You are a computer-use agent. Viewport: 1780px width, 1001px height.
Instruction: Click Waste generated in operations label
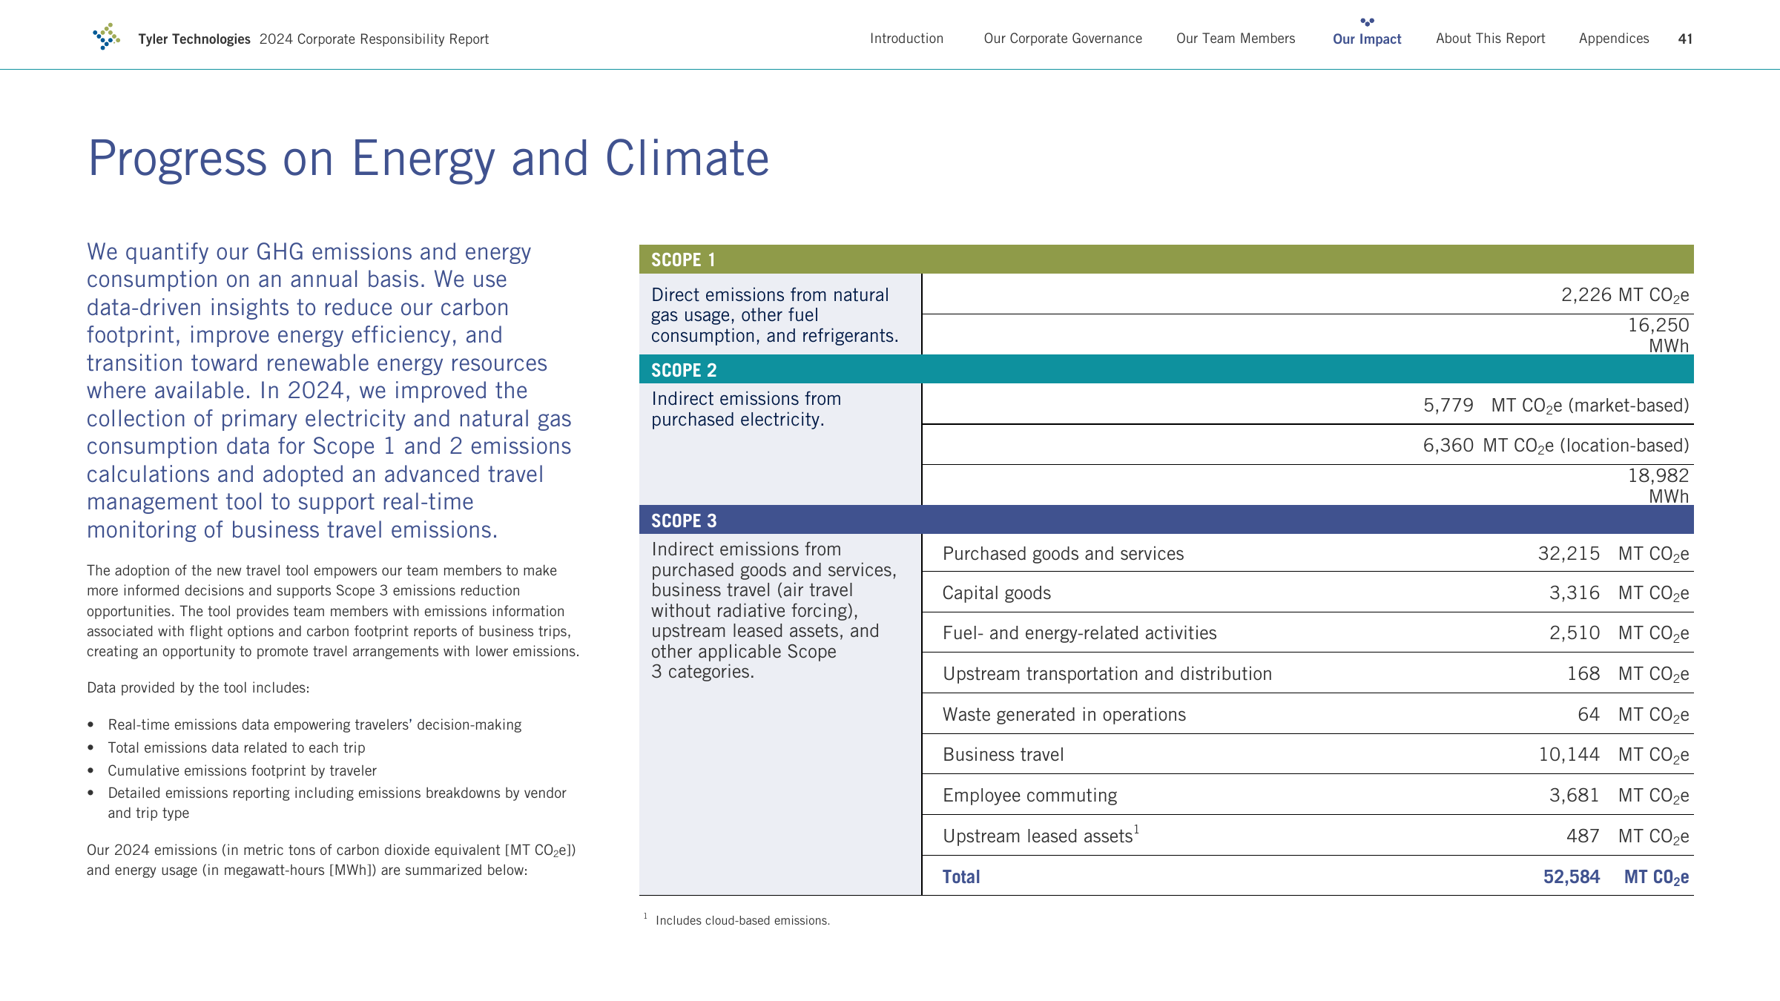click(x=1064, y=715)
